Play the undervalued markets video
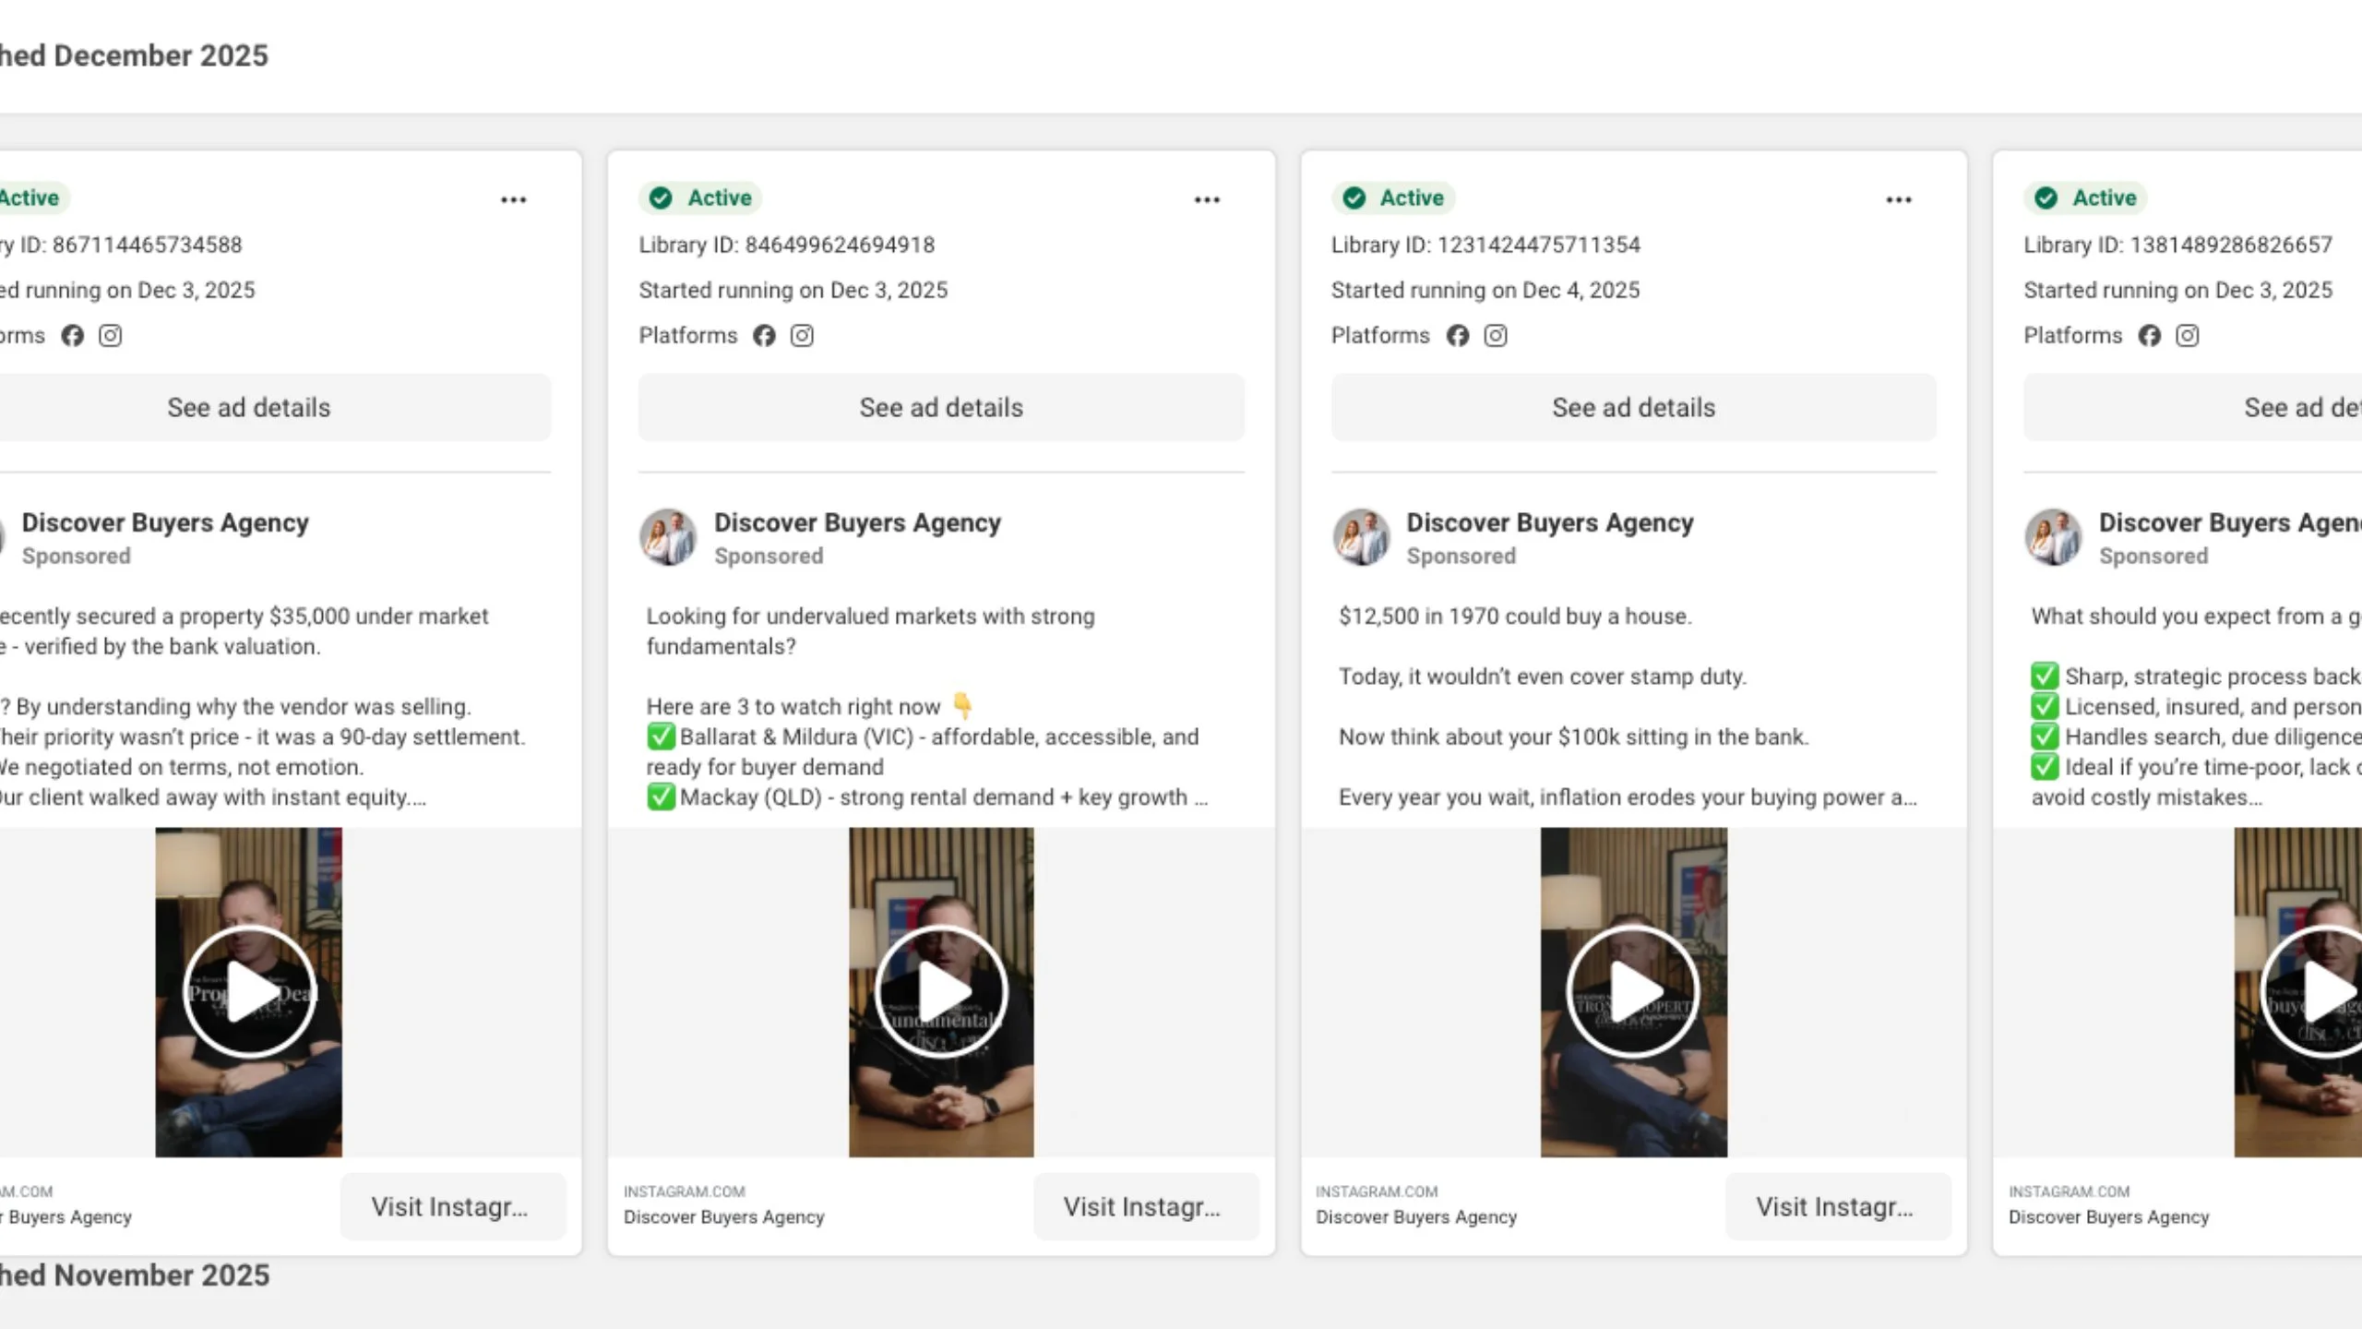The image size is (2362, 1329). 941,991
